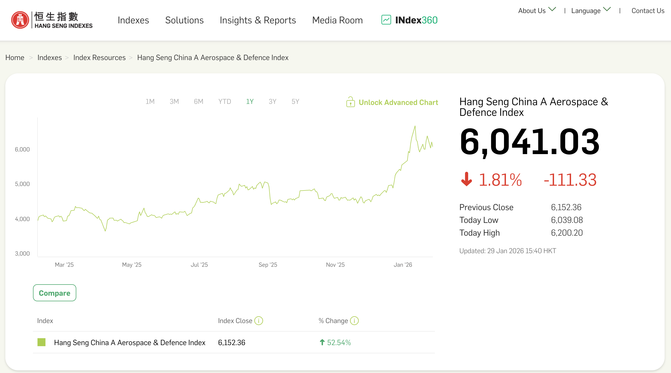Open the Contact Us page
671x373 pixels.
point(648,10)
